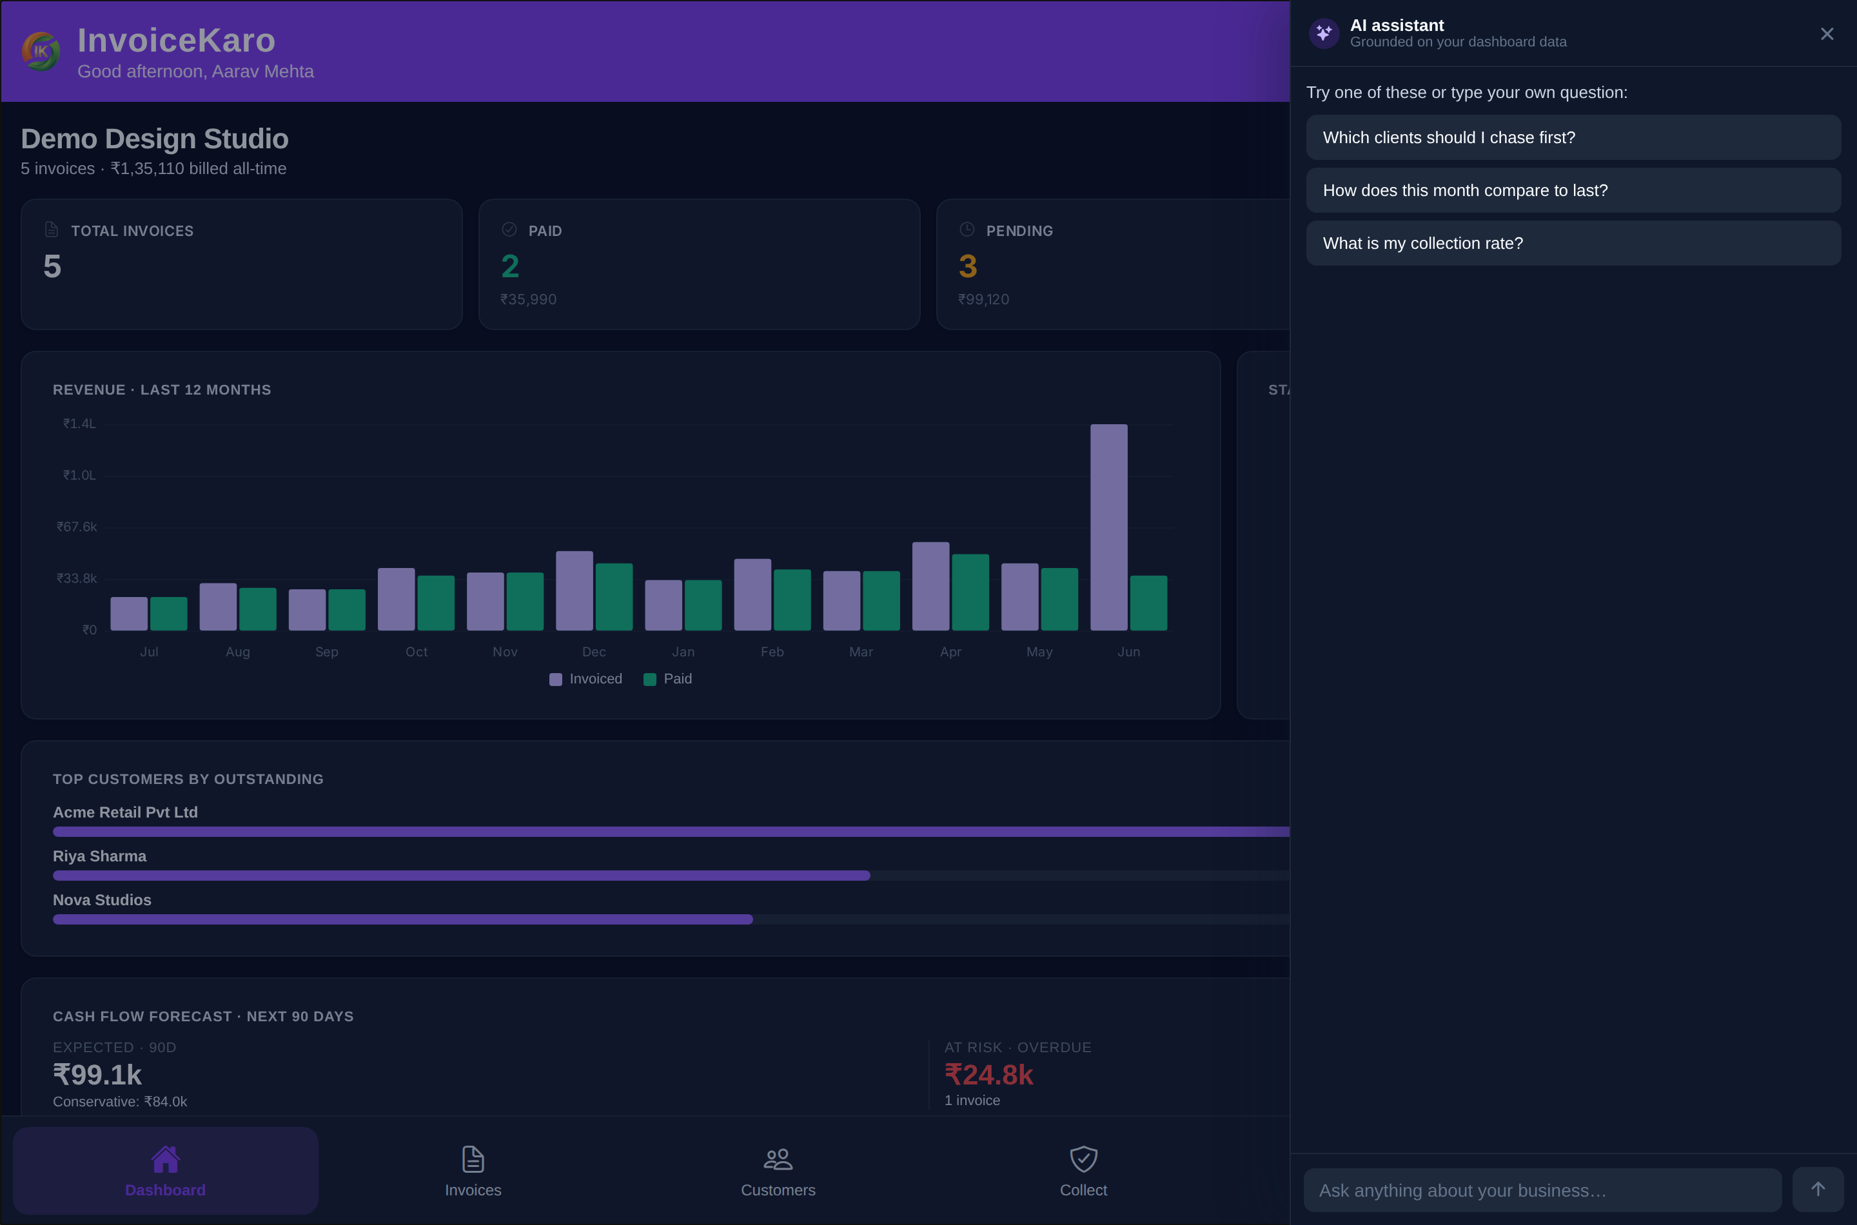Choose the collection rate question
The height and width of the screenshot is (1225, 1857).
[1573, 243]
